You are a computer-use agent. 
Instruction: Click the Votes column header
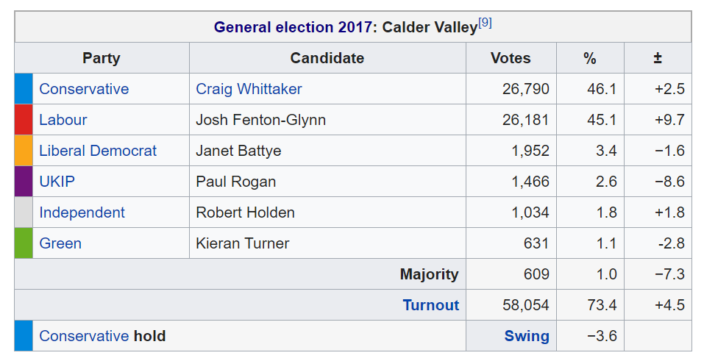pos(511,58)
